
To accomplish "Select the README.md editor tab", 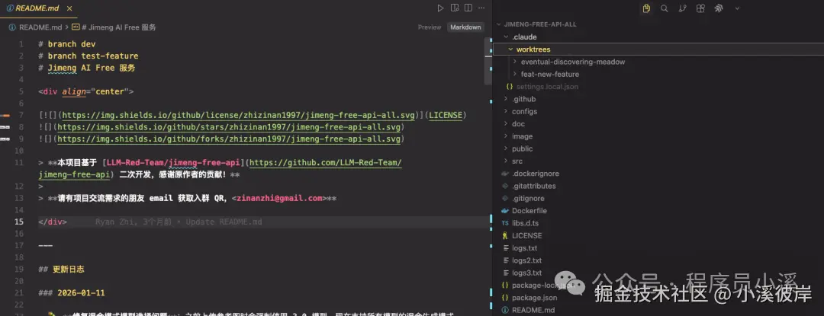I will (40, 8).
